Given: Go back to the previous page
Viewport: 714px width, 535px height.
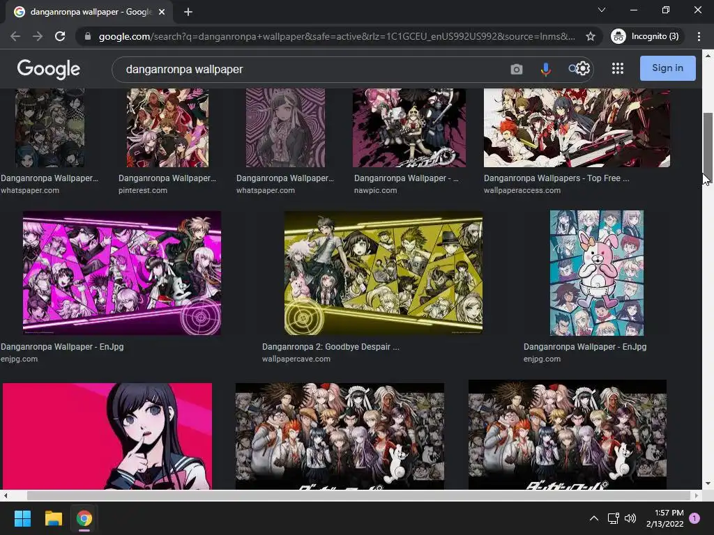Looking at the screenshot, I should click(x=15, y=36).
